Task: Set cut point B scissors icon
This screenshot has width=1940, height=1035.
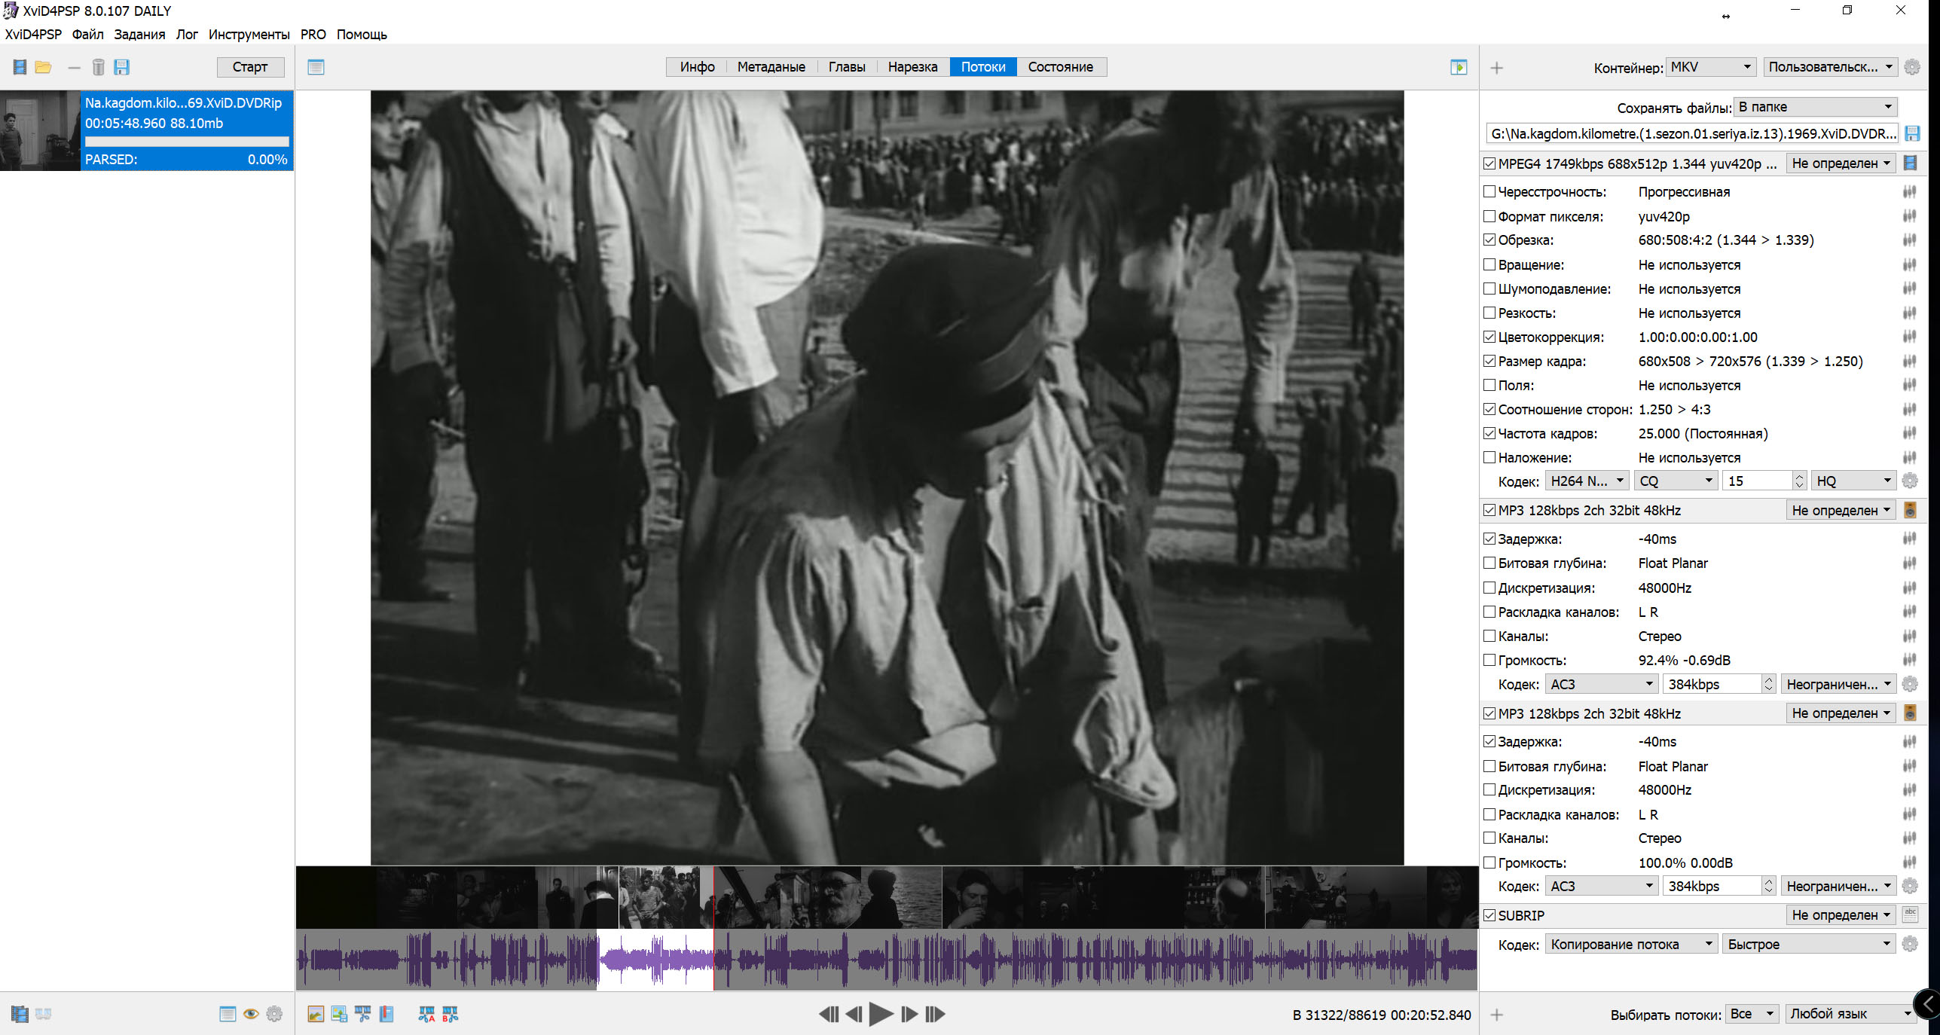Action: click(450, 1014)
